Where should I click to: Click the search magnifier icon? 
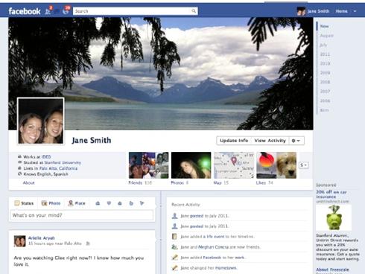pos(194,11)
